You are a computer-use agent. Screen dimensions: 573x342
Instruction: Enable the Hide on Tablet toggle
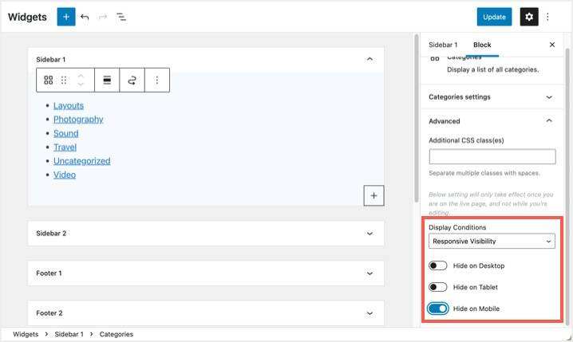point(438,287)
